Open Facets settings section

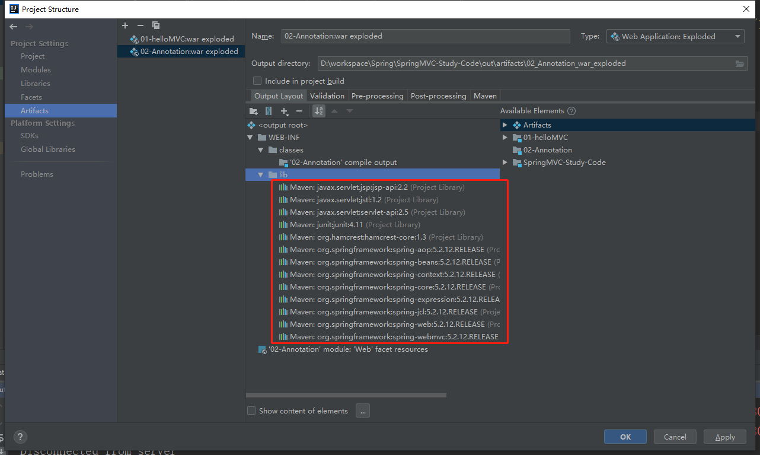tap(31, 97)
